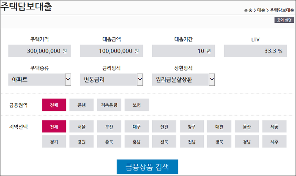Select 세종 region button
296x176 pixels.
(274, 126)
